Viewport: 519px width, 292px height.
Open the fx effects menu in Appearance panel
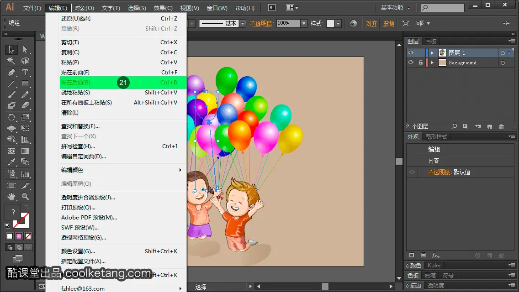pyautogui.click(x=435, y=255)
